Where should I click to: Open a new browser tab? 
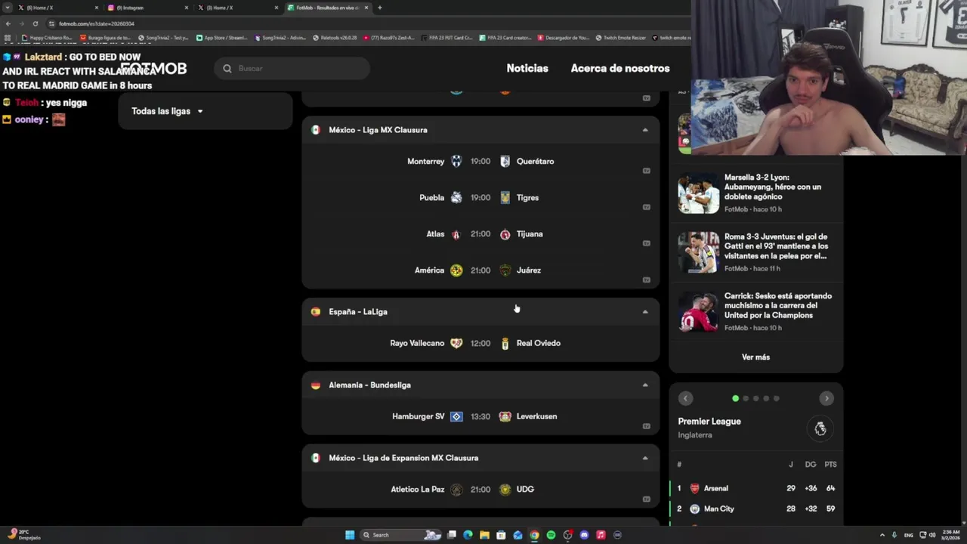[x=379, y=8]
